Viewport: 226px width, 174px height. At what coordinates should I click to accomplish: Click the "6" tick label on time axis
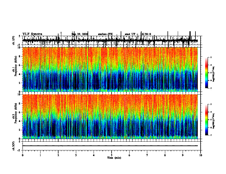(x=130, y=155)
